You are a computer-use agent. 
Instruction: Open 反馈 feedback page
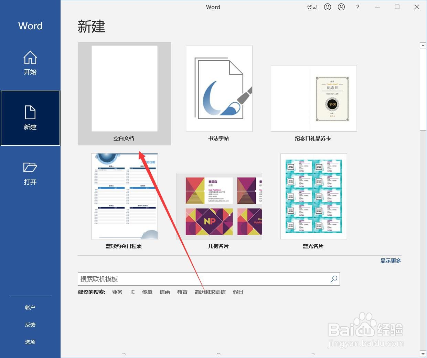(30, 325)
